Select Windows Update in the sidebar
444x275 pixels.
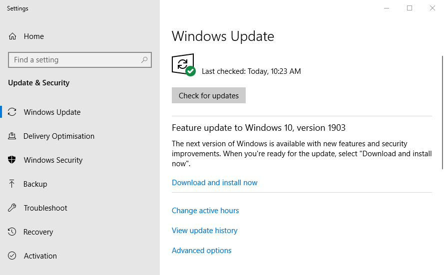point(52,112)
